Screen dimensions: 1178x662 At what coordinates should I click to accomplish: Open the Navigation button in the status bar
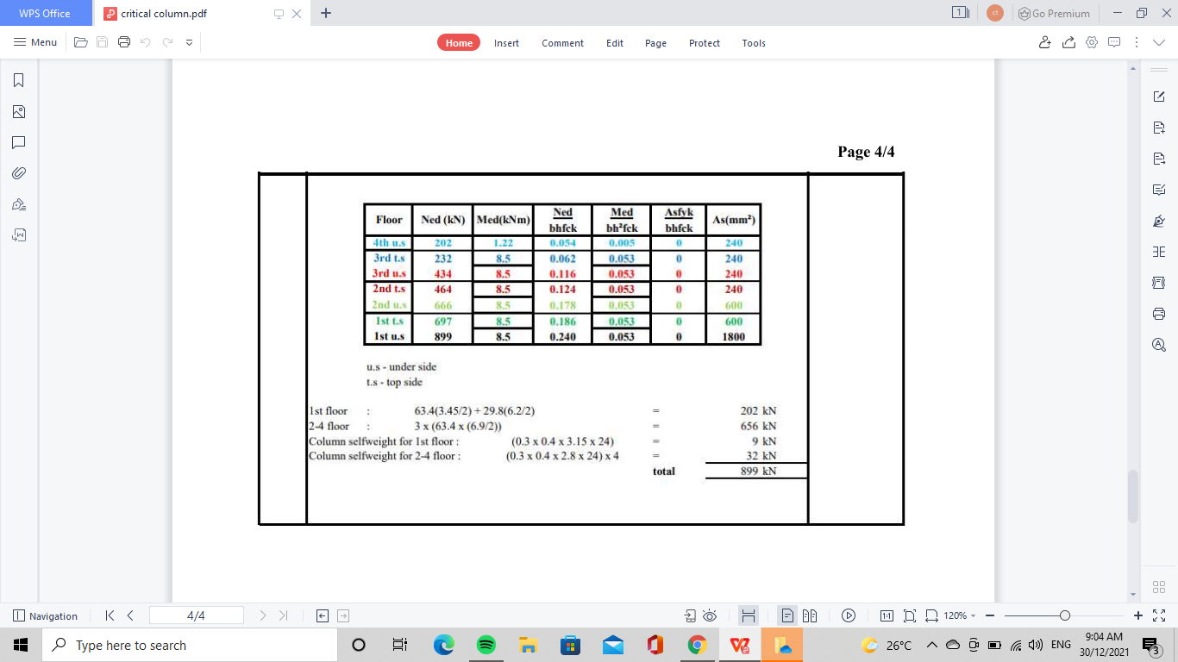click(46, 615)
